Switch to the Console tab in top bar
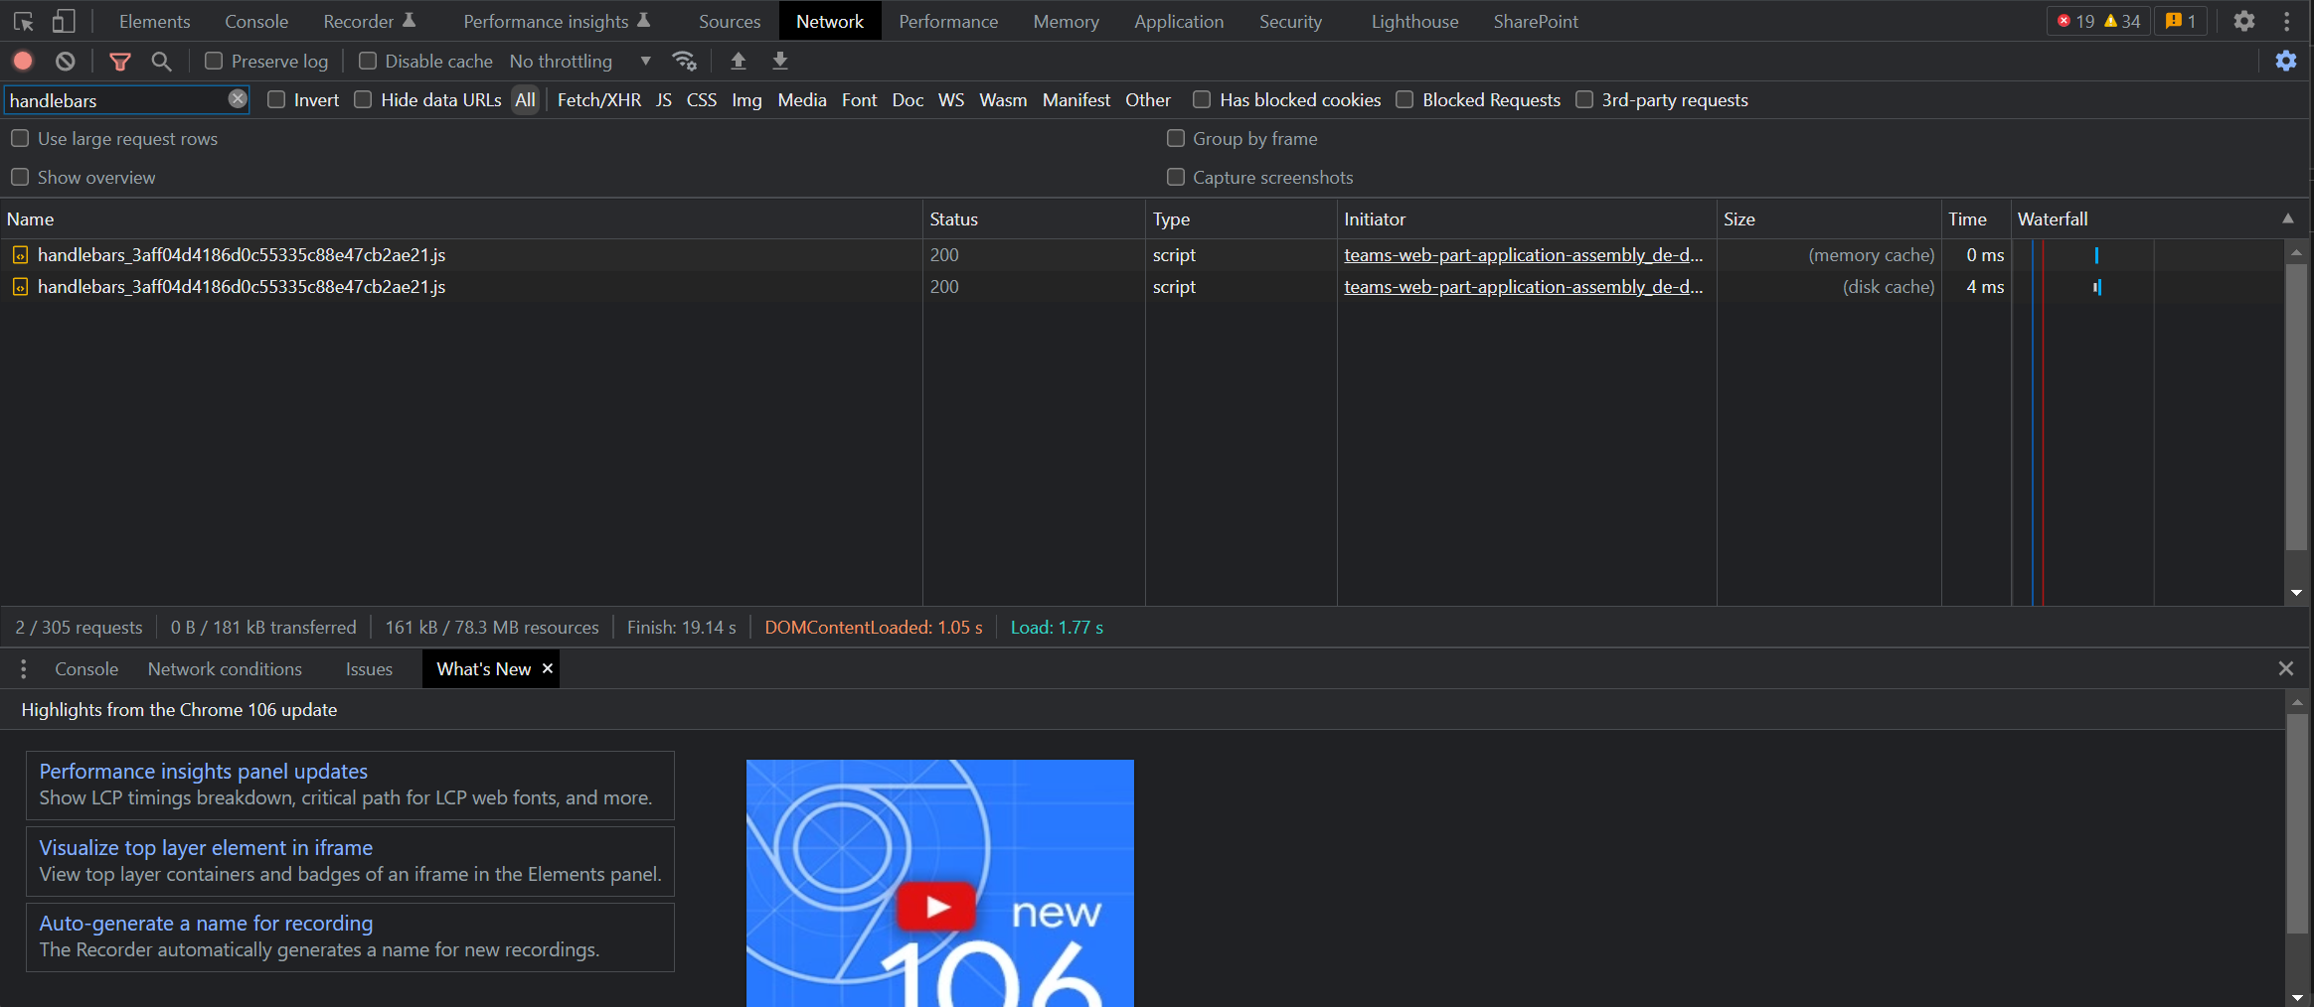The height and width of the screenshot is (1007, 2314). pyautogui.click(x=256, y=21)
